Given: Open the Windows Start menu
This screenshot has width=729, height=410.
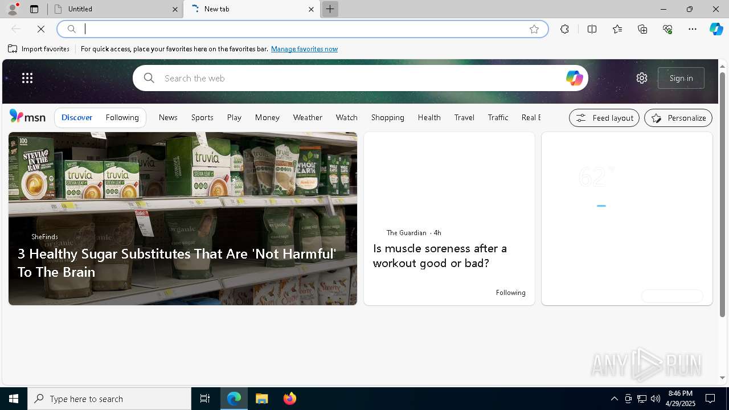Looking at the screenshot, I should pyautogui.click(x=14, y=399).
